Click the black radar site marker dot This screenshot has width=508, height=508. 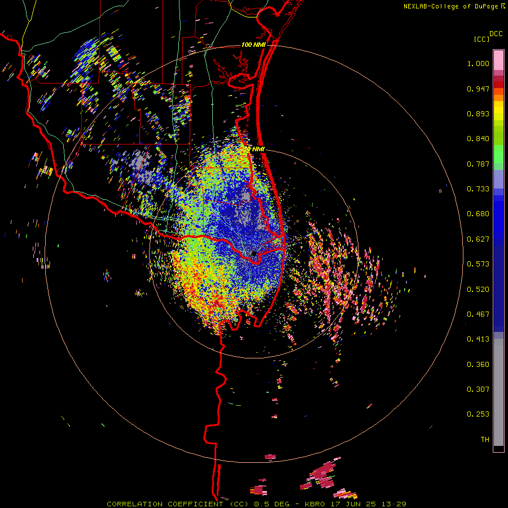(254, 253)
